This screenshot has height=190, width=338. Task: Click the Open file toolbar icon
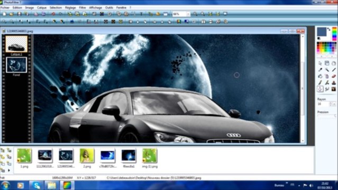[12, 14]
